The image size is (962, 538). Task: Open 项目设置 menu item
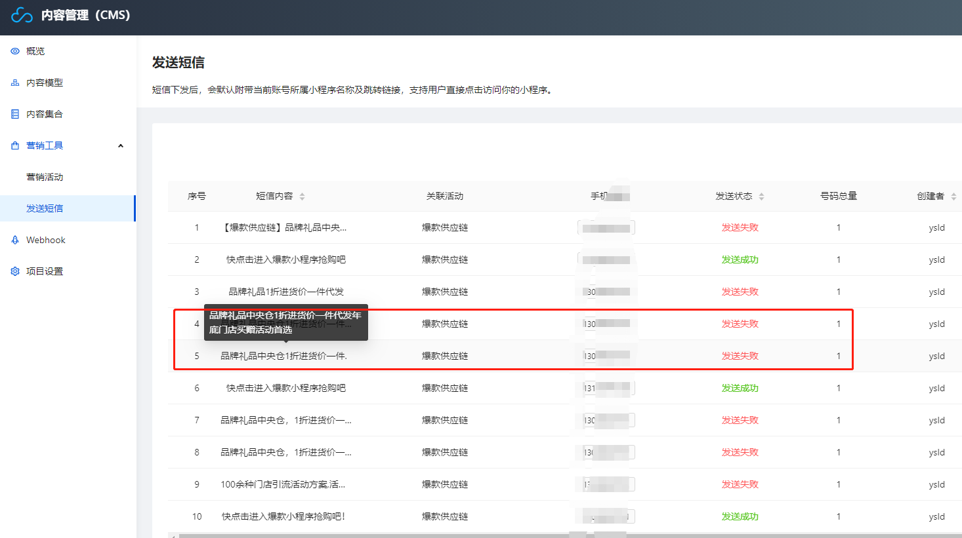click(x=45, y=271)
